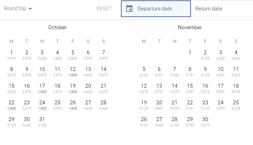
Task: Click the Round trip label
Action: pos(15,9)
